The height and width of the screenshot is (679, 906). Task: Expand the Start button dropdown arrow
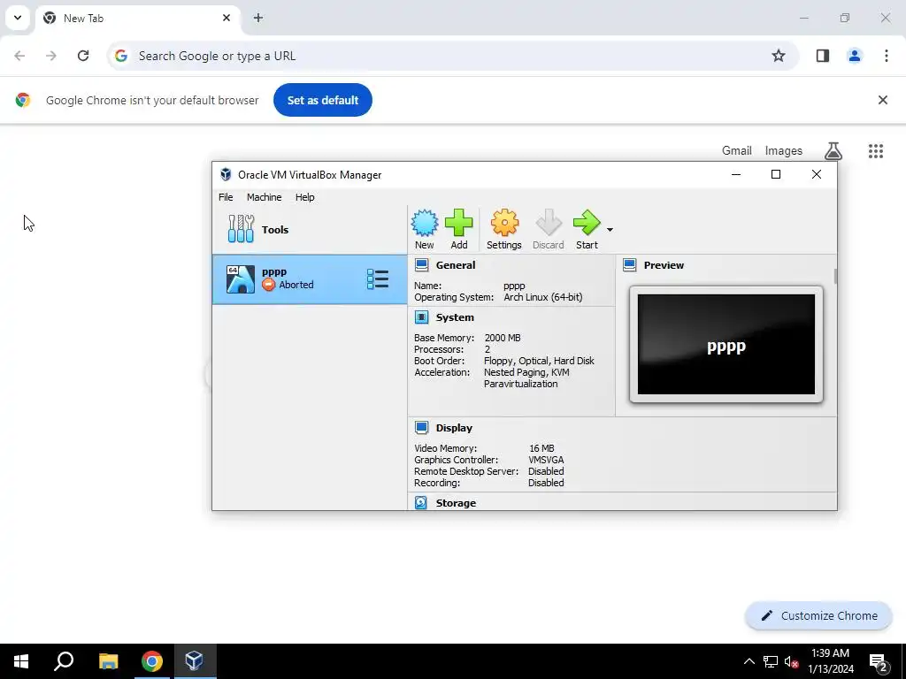coord(610,230)
